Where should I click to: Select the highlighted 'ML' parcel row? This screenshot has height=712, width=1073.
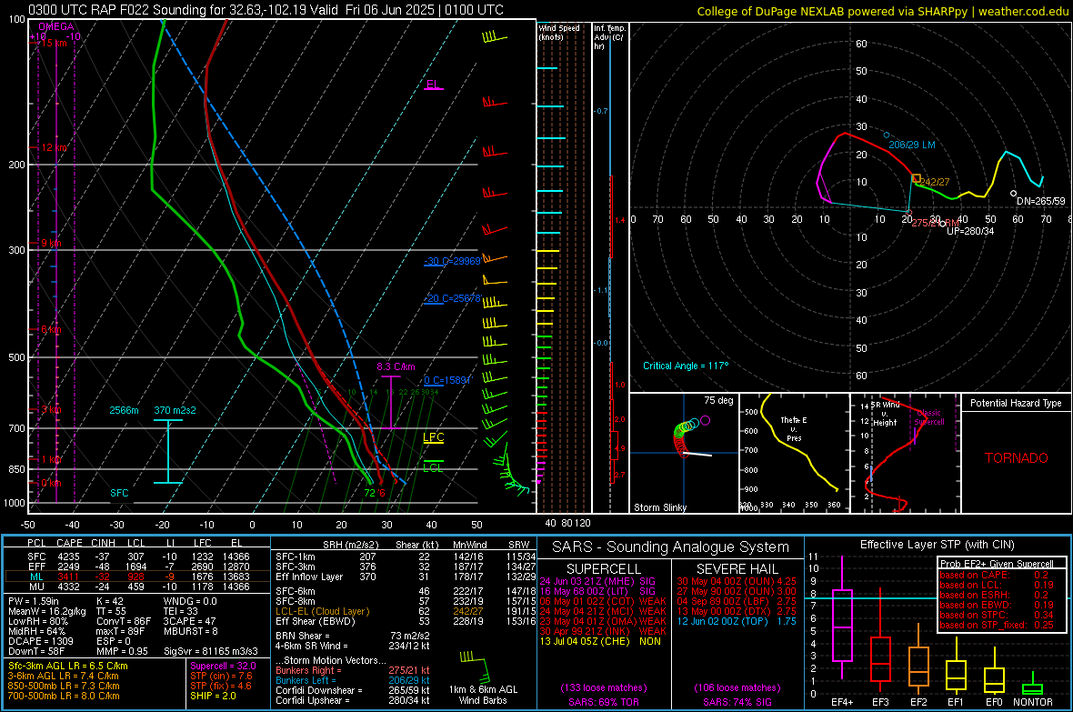137,577
